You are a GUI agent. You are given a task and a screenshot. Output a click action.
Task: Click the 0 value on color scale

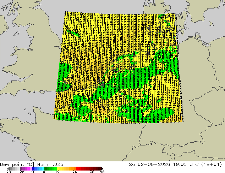pos(44,172)
